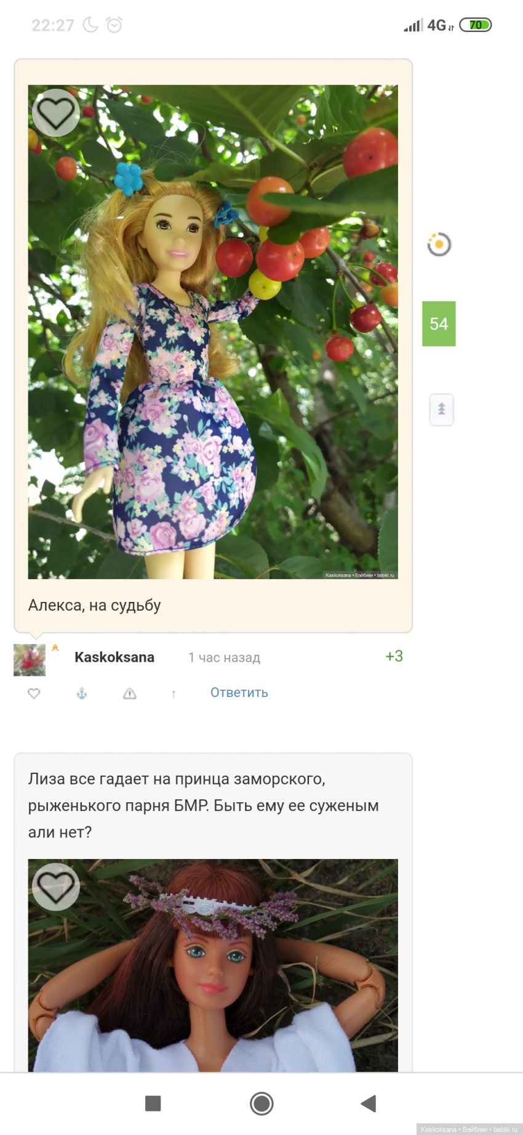Tap the Android recent apps square

pyautogui.click(x=153, y=1103)
